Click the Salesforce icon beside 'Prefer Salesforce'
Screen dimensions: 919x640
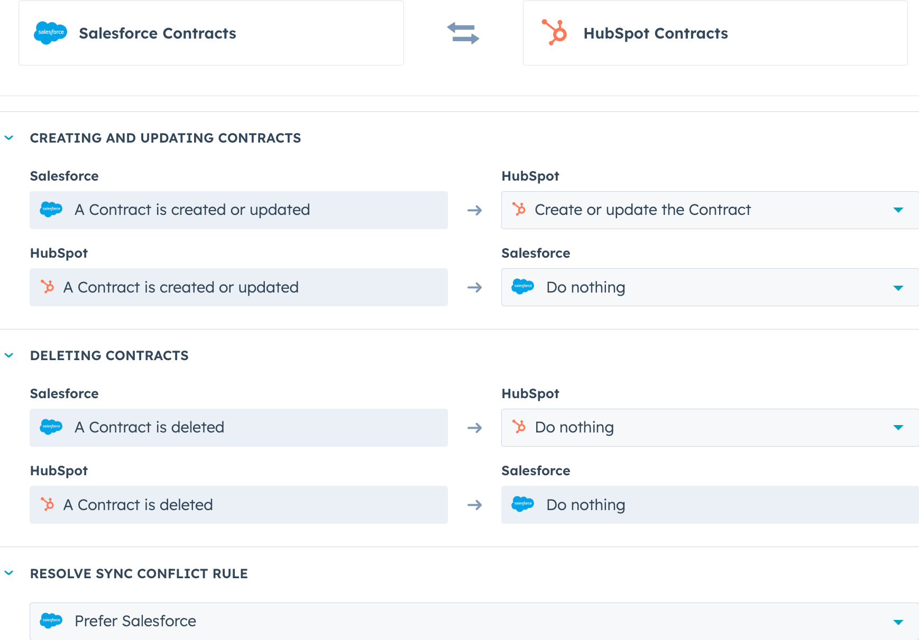[x=51, y=621]
